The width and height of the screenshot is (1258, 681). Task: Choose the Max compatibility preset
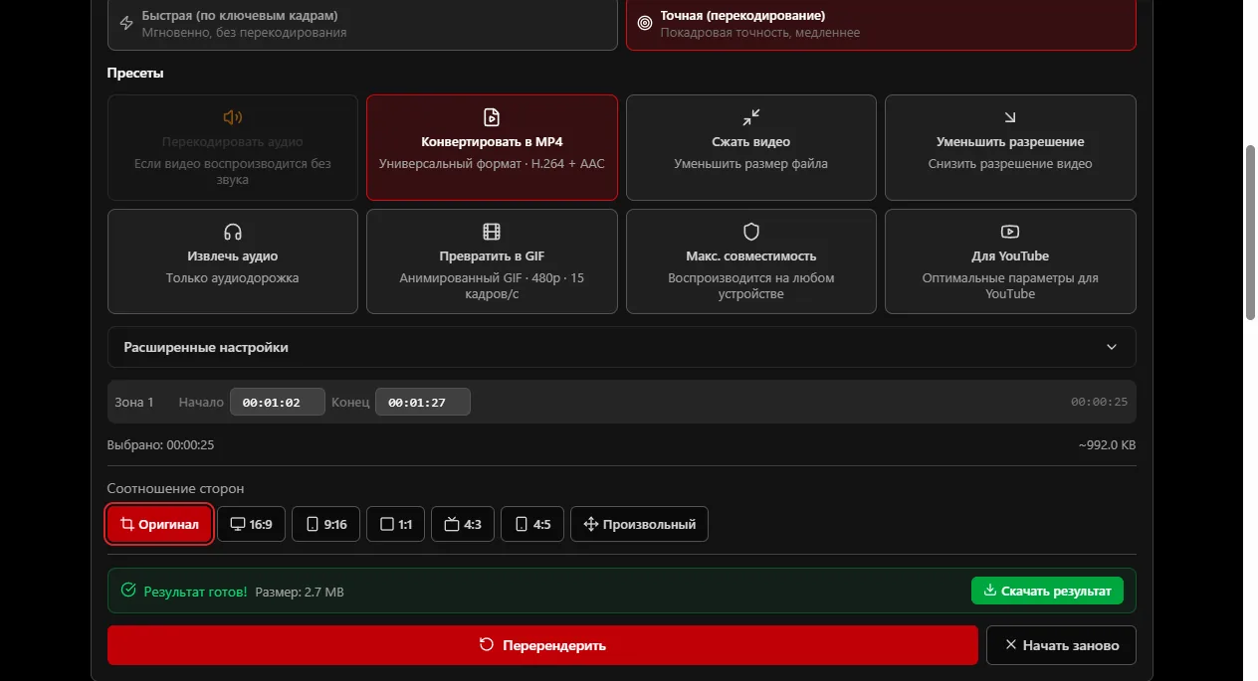751,261
